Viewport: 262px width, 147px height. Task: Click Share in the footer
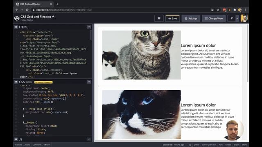(244, 145)
